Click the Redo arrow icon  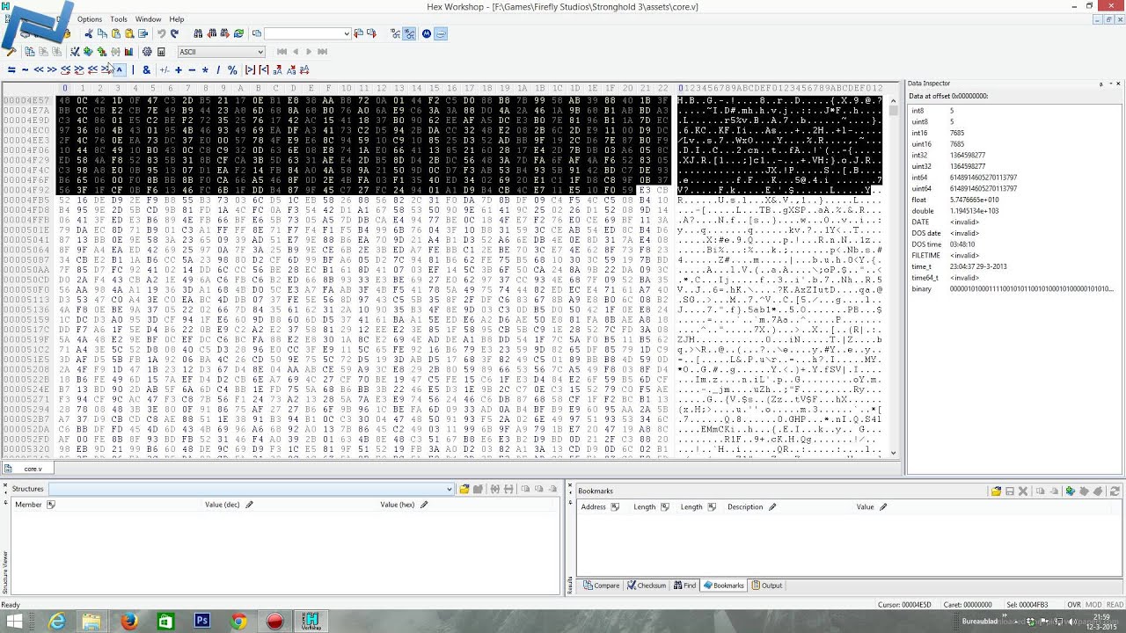pos(174,33)
